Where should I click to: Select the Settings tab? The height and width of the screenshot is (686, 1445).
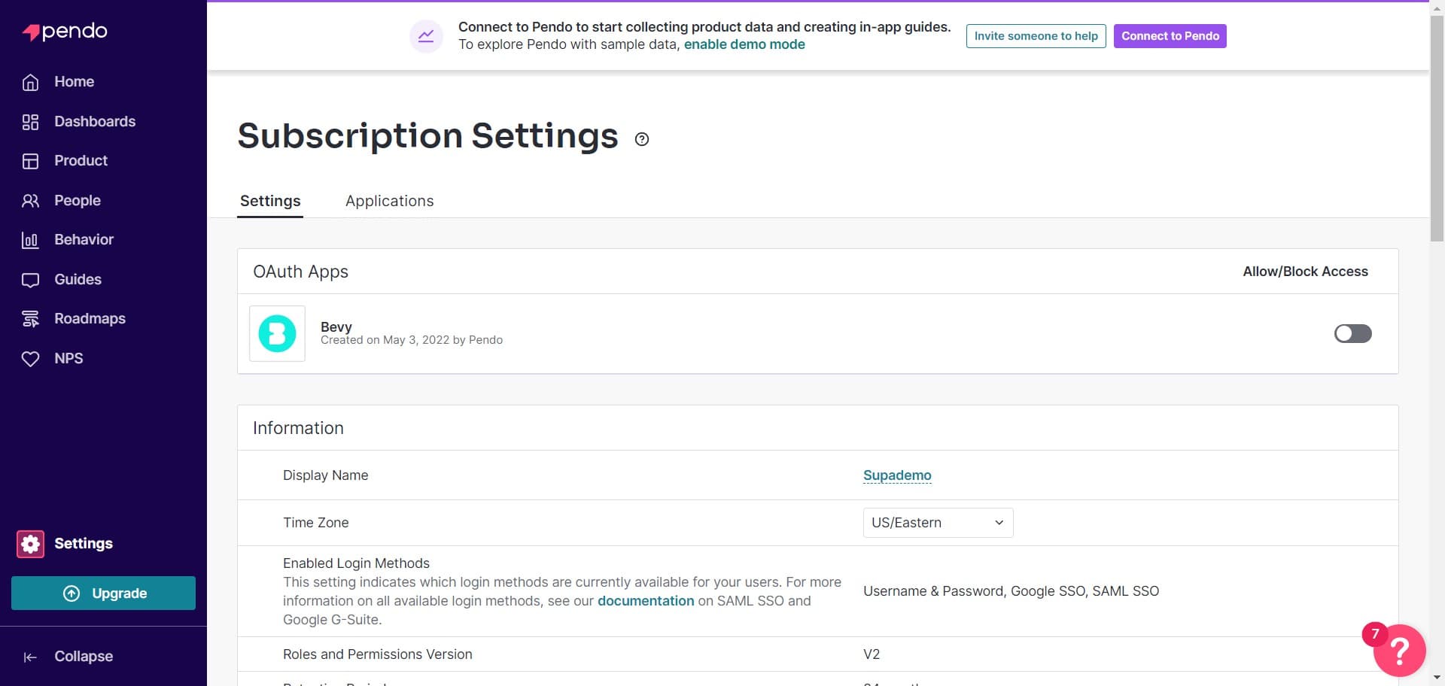click(x=270, y=201)
